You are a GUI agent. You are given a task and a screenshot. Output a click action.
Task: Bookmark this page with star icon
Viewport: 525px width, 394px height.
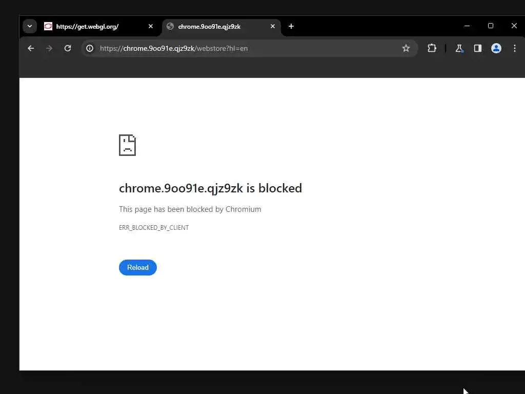pos(406,48)
